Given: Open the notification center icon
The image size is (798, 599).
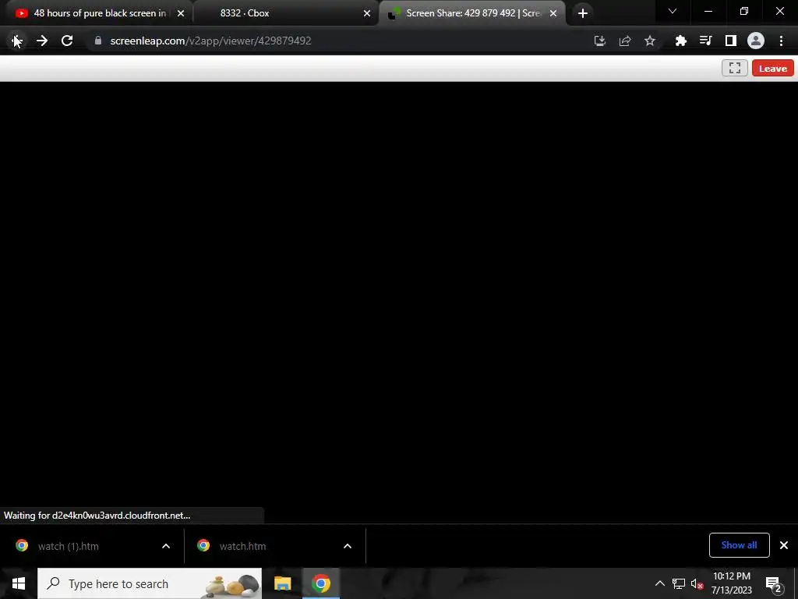Looking at the screenshot, I should [x=774, y=583].
